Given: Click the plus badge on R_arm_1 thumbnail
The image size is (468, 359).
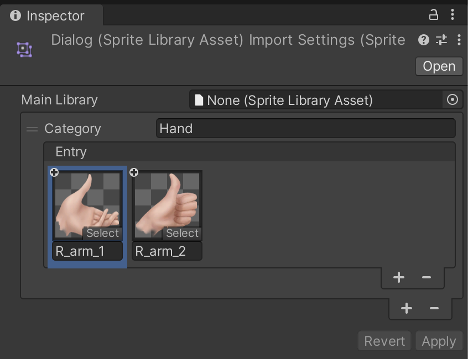Looking at the screenshot, I should pos(54,173).
